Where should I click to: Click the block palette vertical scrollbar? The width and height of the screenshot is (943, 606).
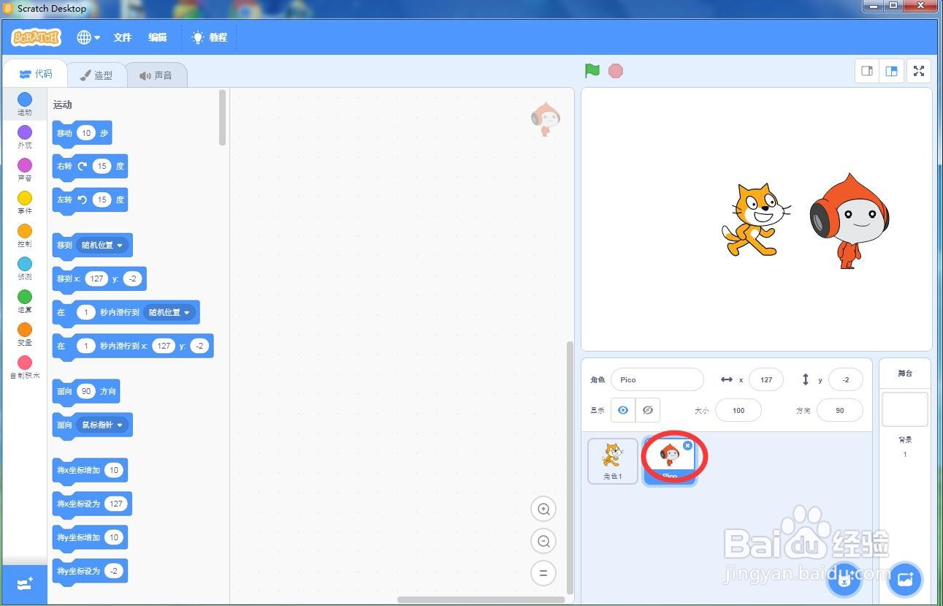tap(223, 118)
